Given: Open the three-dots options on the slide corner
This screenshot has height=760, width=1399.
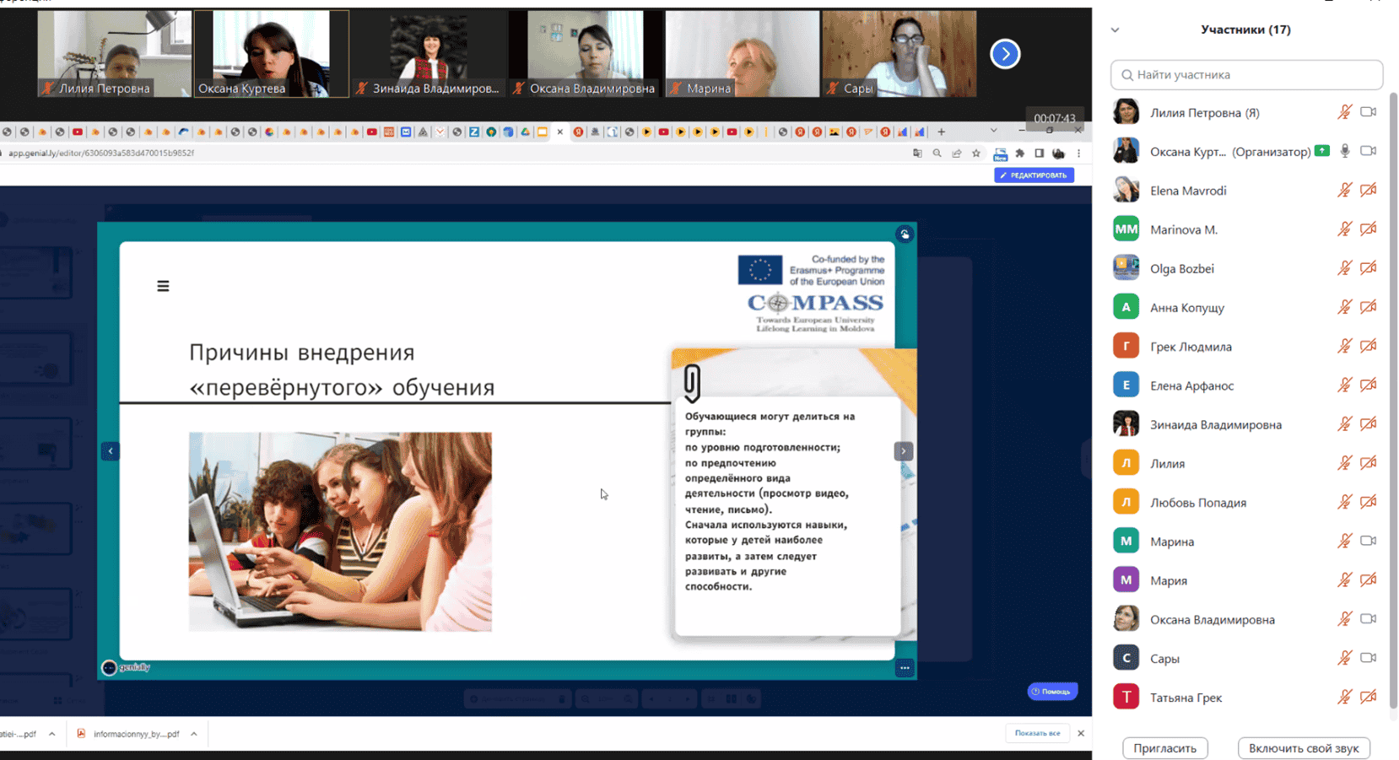Looking at the screenshot, I should click(x=905, y=668).
